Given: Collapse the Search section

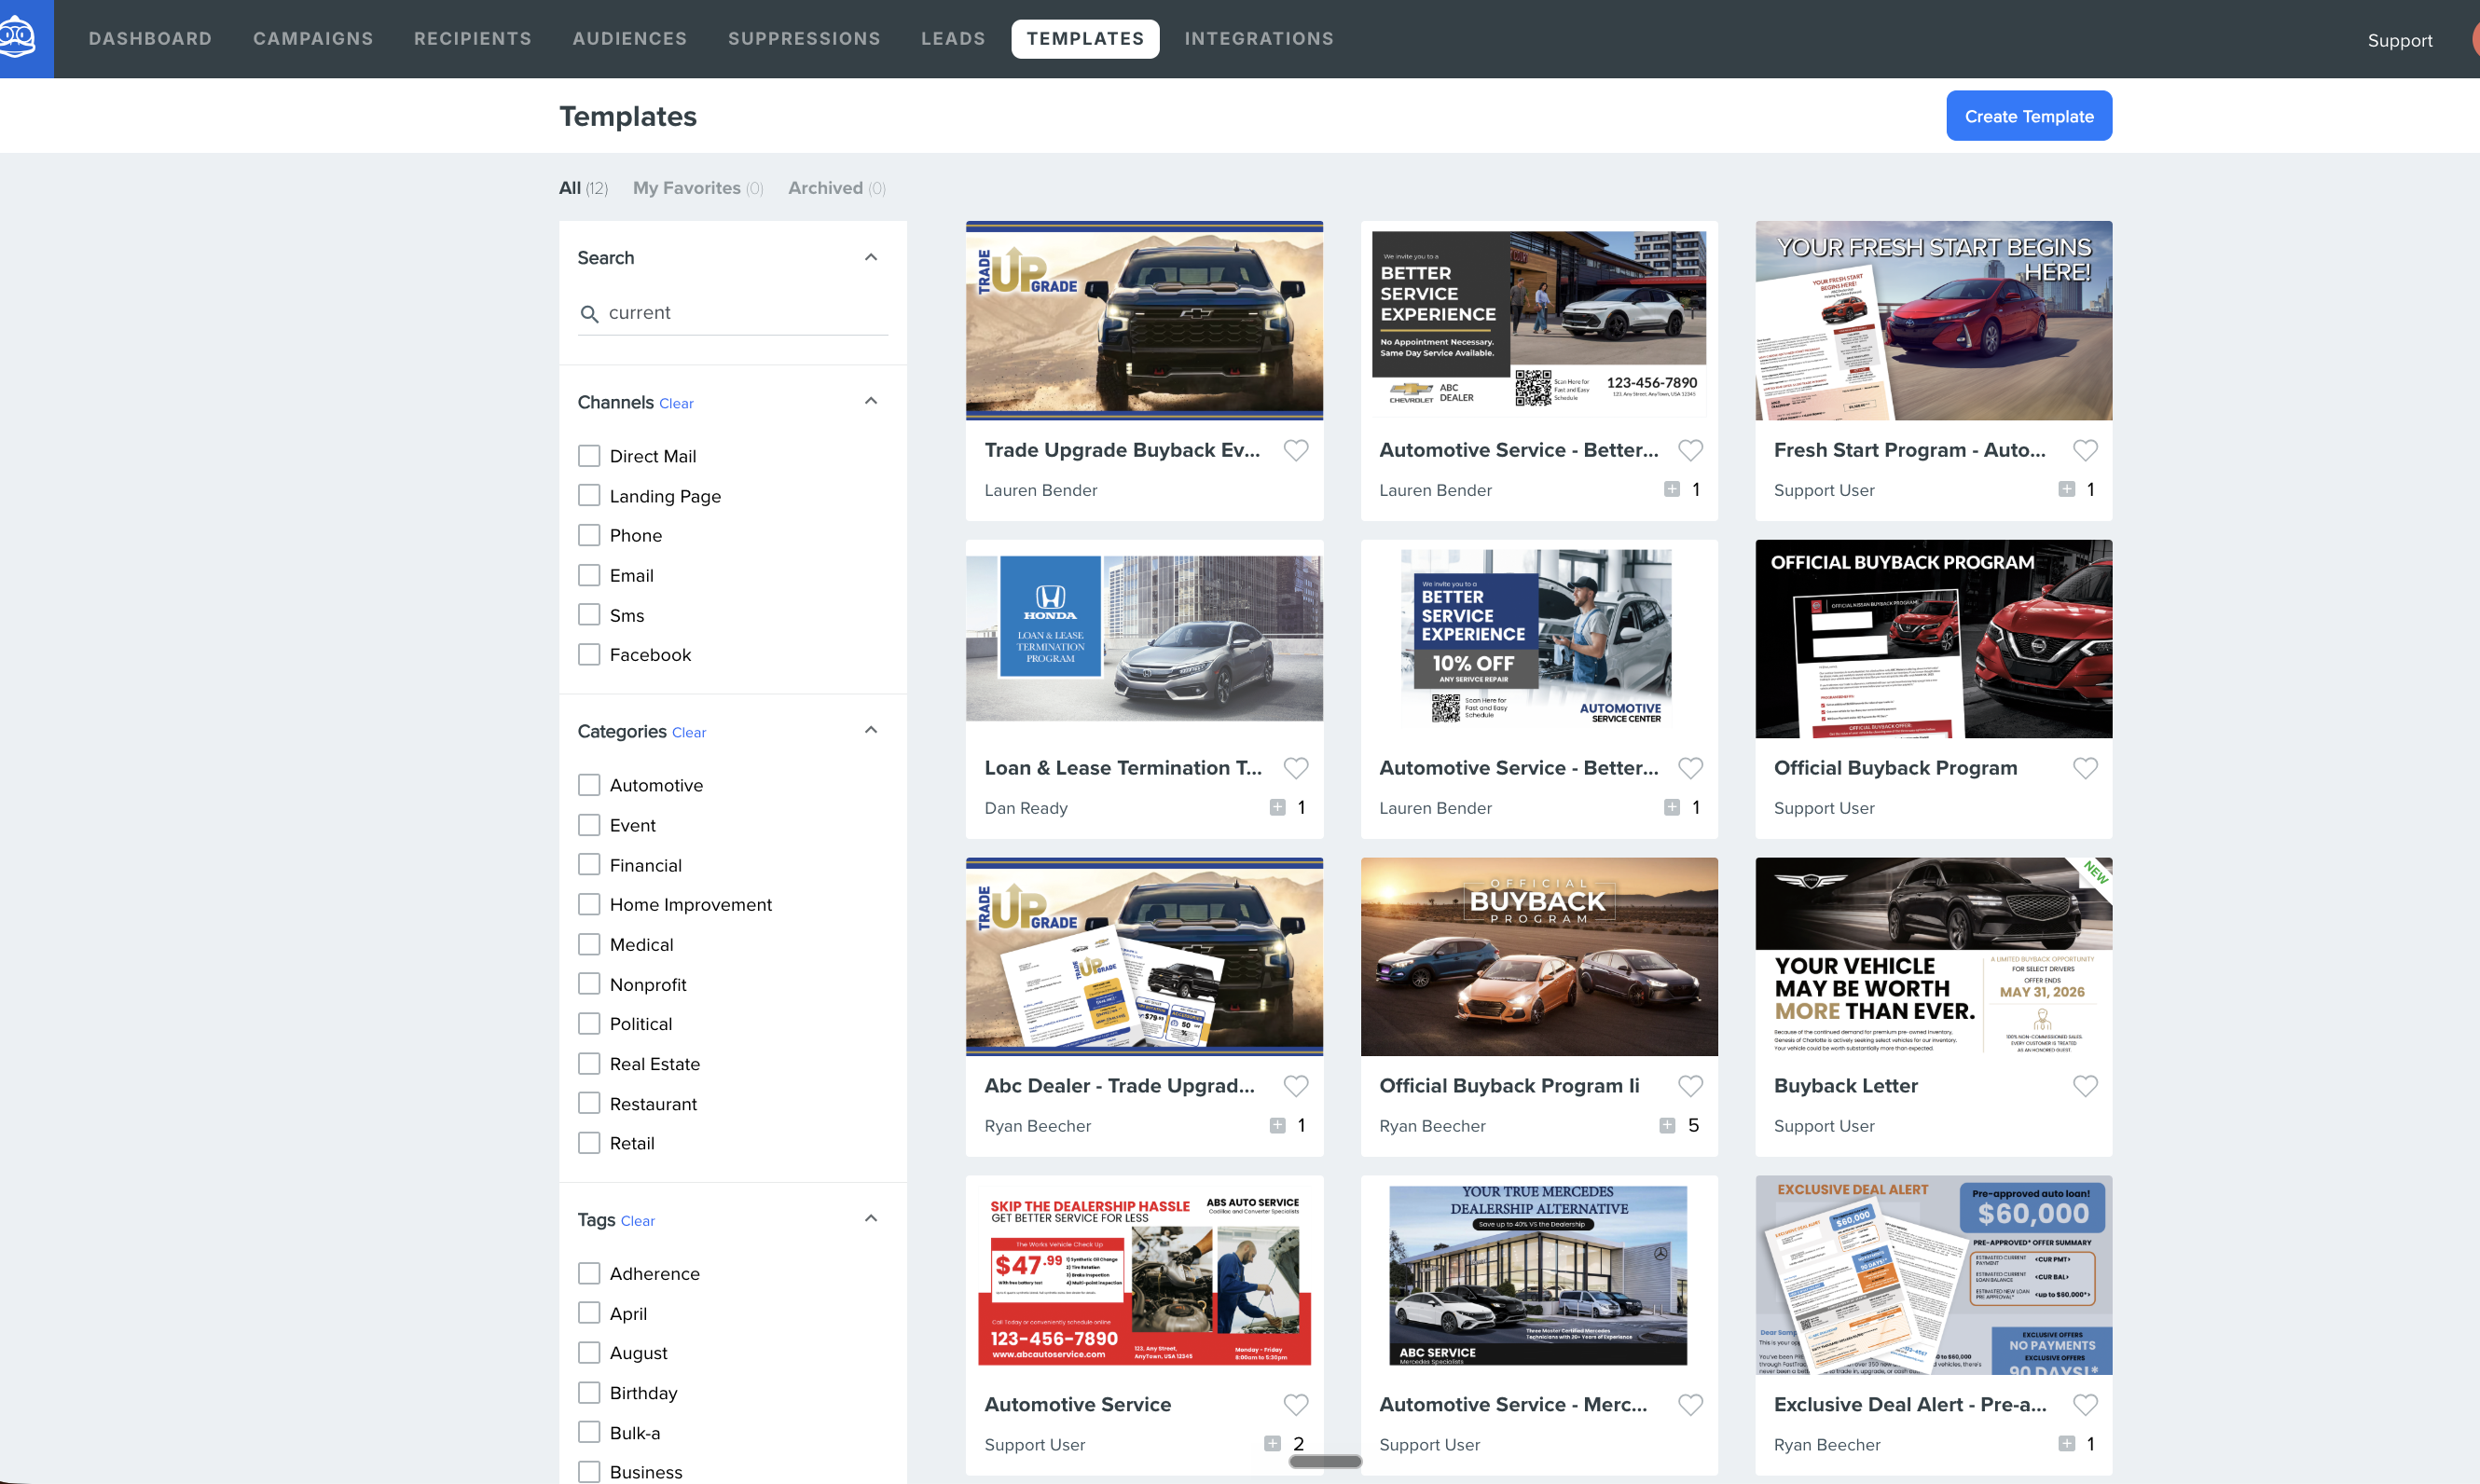Looking at the screenshot, I should 871,257.
